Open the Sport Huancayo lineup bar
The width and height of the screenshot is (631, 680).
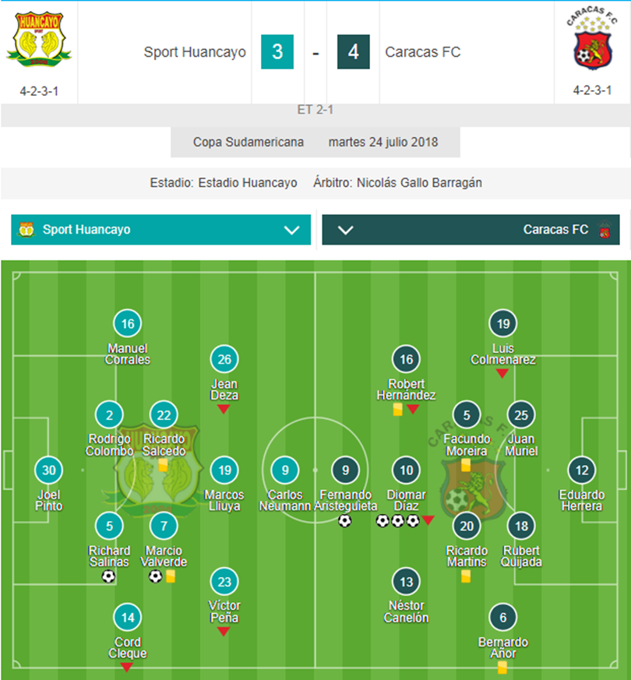(x=161, y=230)
